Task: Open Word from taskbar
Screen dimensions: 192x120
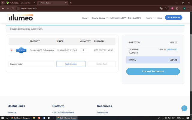Action: [44, 118]
